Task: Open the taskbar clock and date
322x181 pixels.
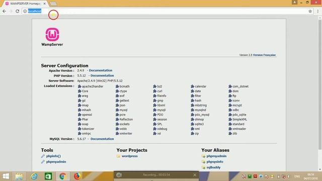Action: (311, 176)
